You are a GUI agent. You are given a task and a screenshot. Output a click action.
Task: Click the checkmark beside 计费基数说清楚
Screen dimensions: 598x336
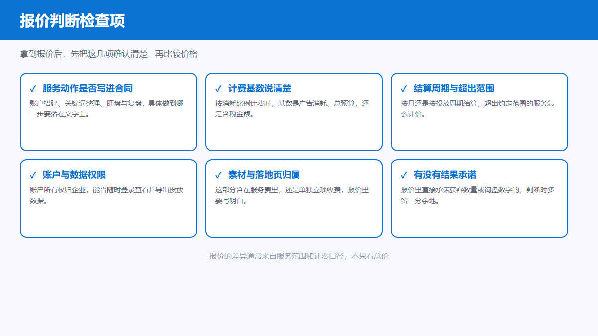[218, 89]
